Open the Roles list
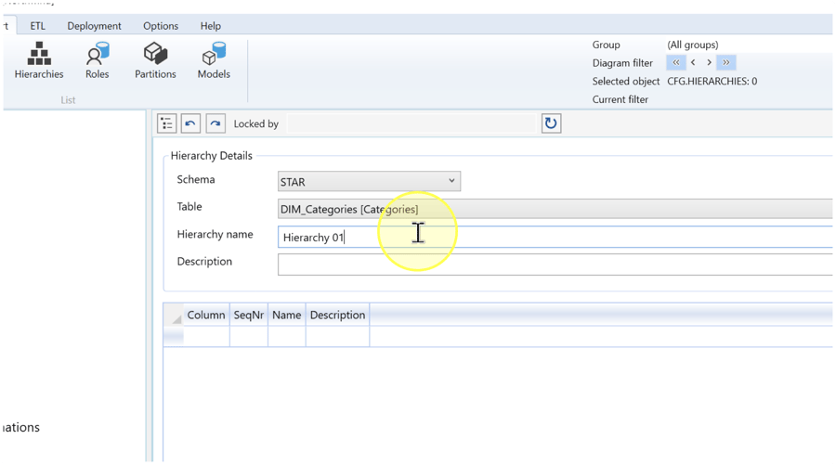 pos(97,60)
